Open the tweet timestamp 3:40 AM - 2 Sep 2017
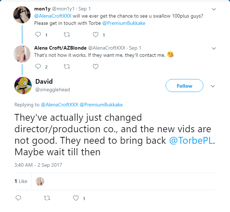The width and height of the screenshot is (230, 212). (38, 165)
